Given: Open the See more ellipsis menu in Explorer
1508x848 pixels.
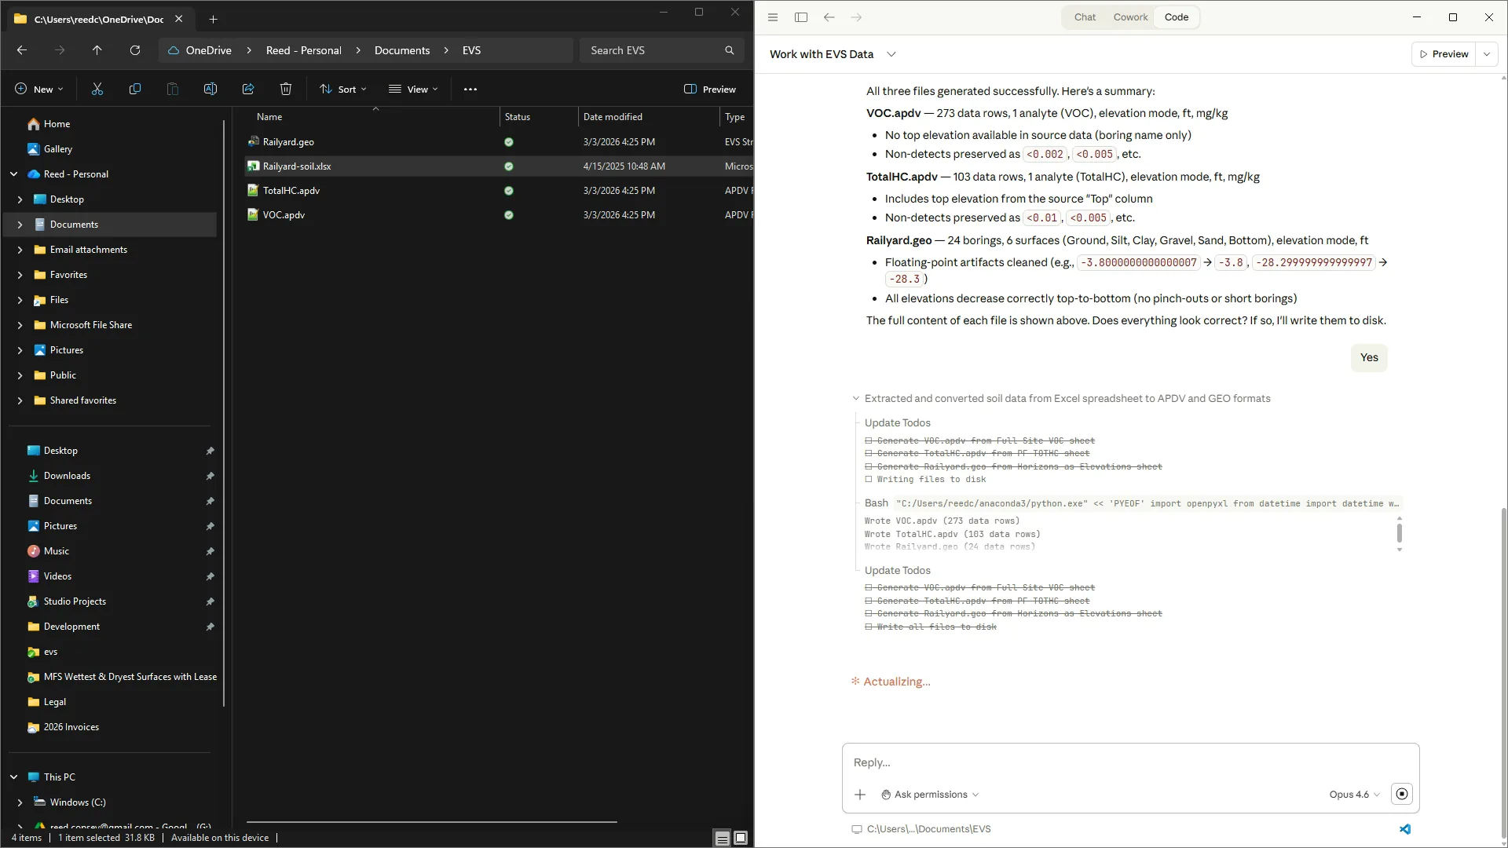Looking at the screenshot, I should [x=470, y=90].
